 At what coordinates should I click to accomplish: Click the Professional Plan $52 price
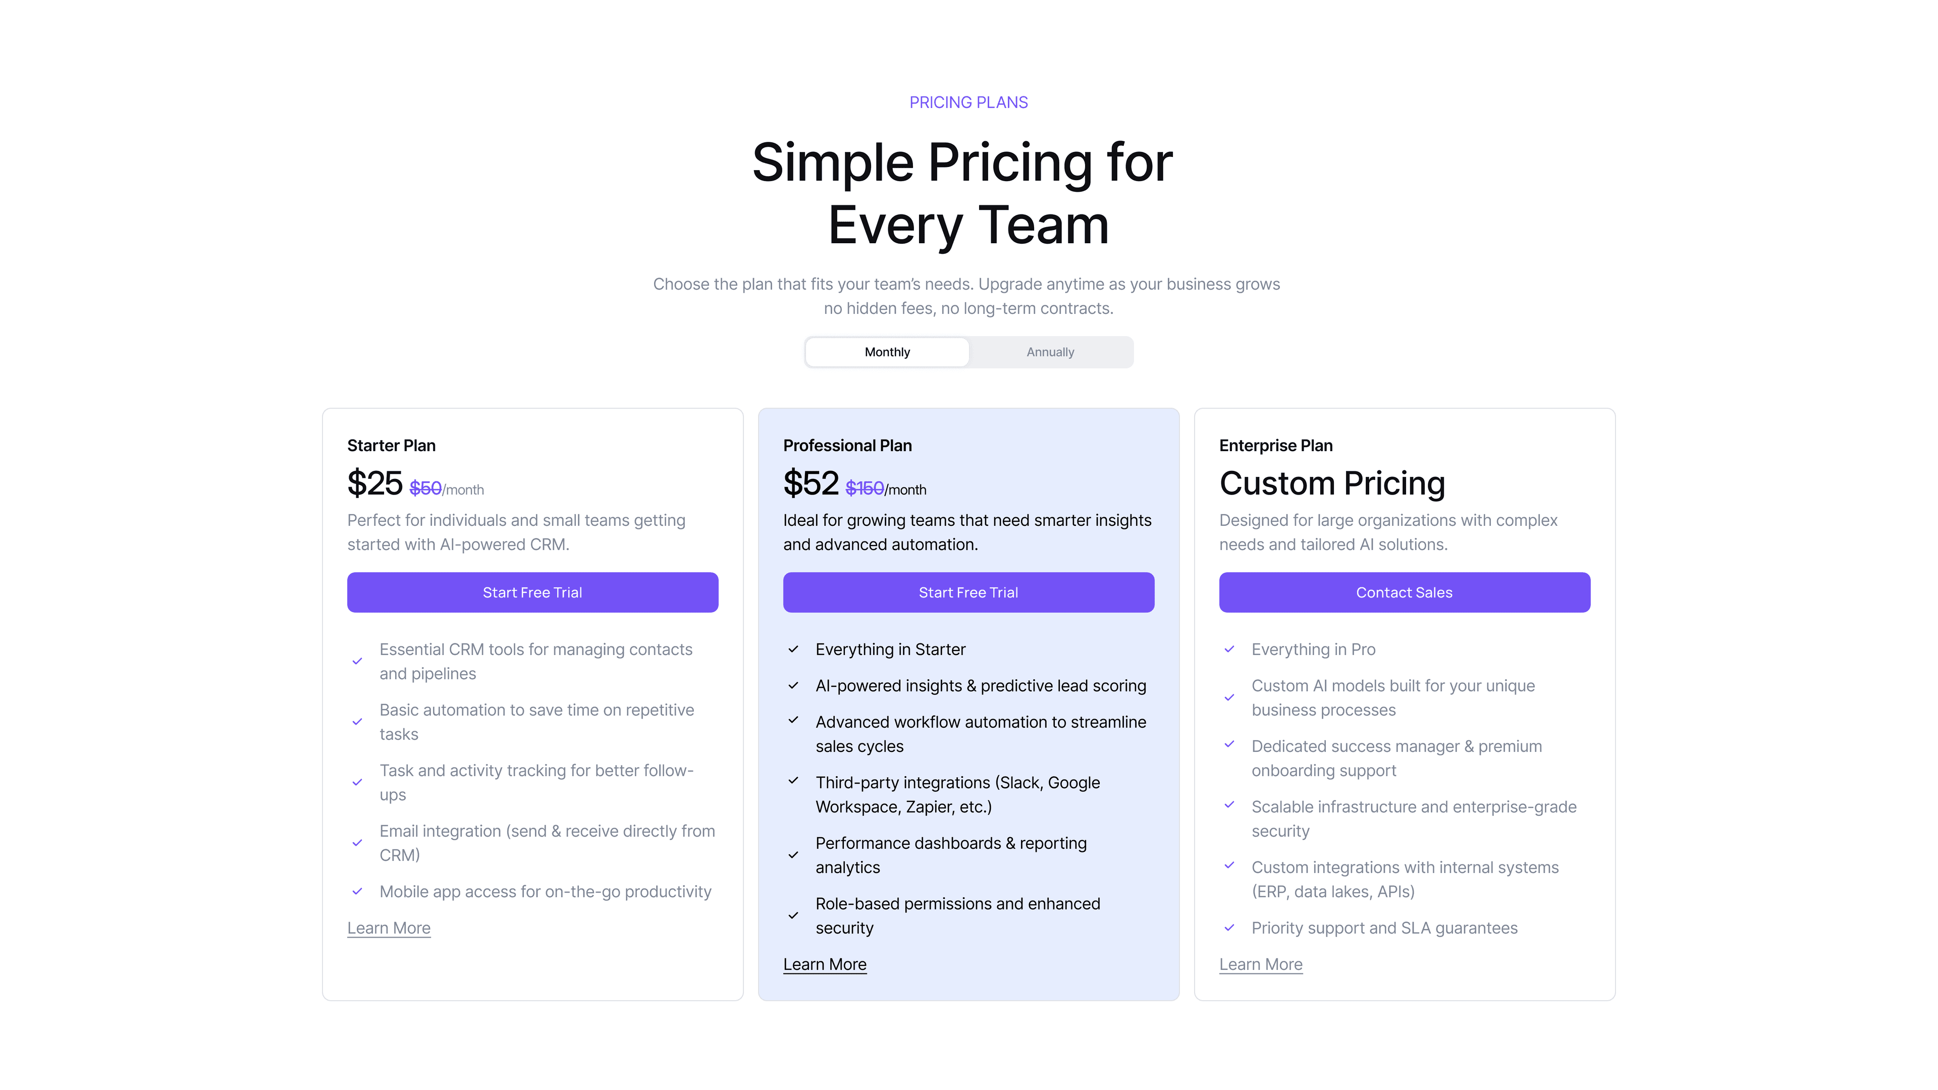click(810, 483)
